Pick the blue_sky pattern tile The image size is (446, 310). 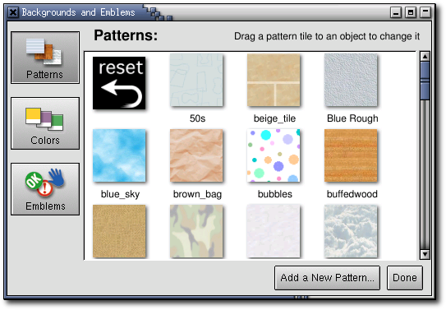119,155
